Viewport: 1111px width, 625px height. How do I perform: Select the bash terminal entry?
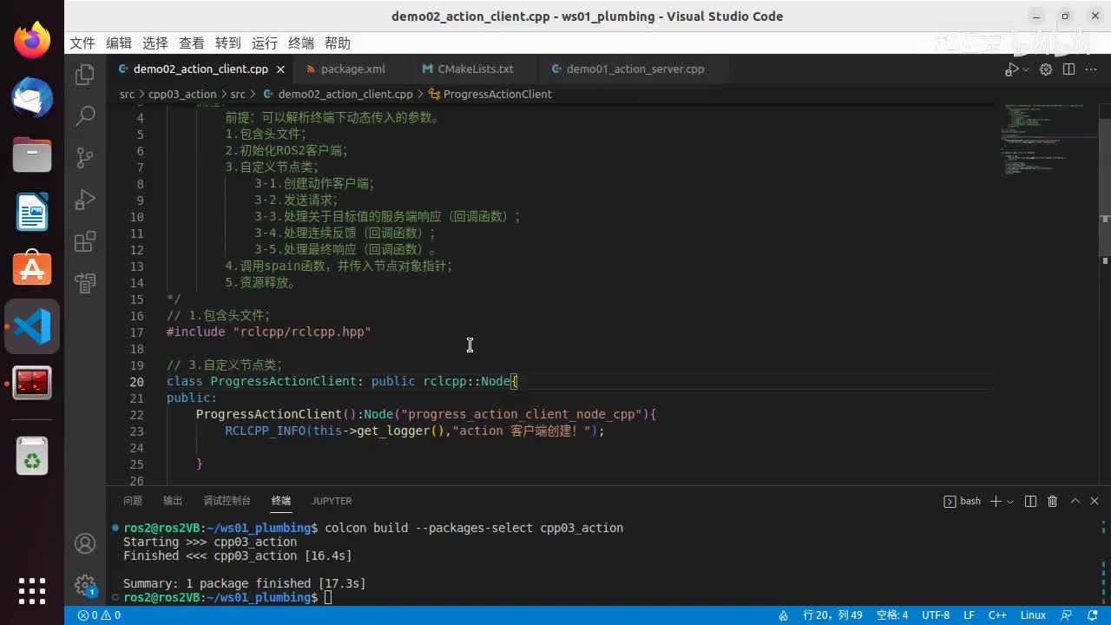click(x=963, y=501)
